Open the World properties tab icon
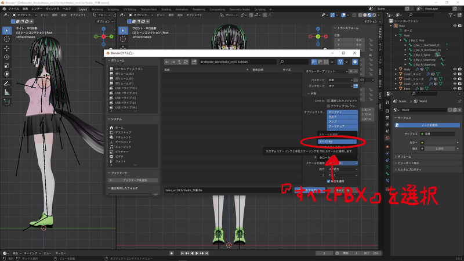Screen dimensions: 464x261 tap(387, 138)
